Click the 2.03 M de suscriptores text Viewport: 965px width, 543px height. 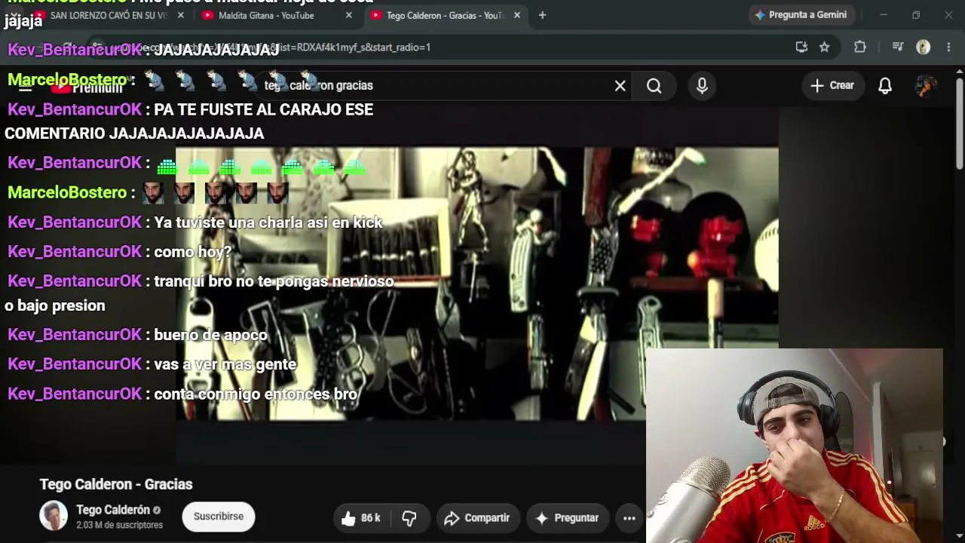119,525
